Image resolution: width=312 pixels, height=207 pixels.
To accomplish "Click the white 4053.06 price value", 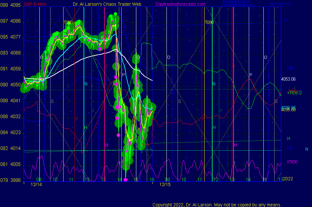I will (288, 79).
